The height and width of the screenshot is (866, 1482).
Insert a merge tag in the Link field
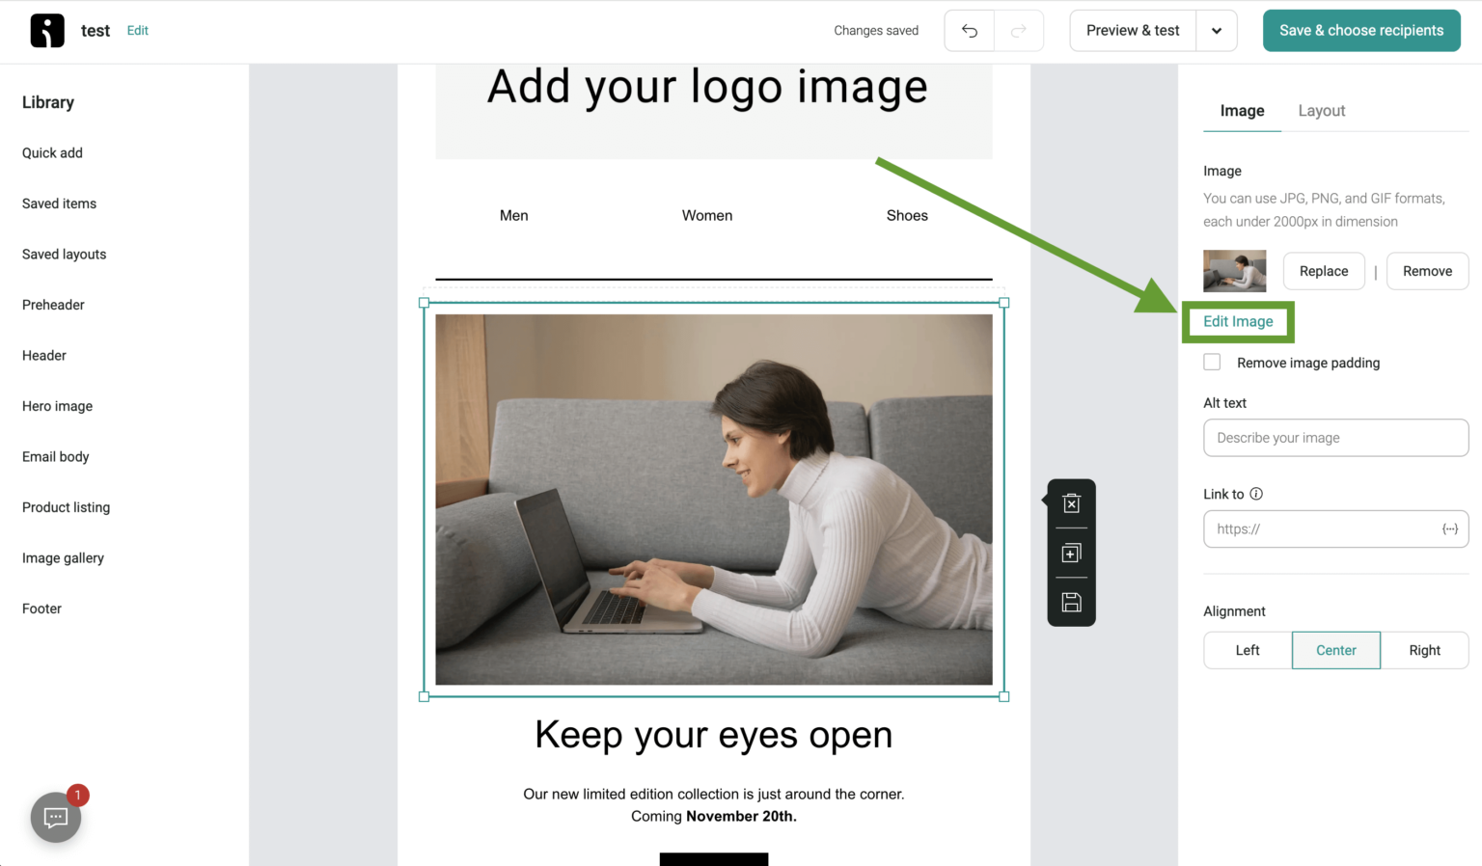[1449, 528]
